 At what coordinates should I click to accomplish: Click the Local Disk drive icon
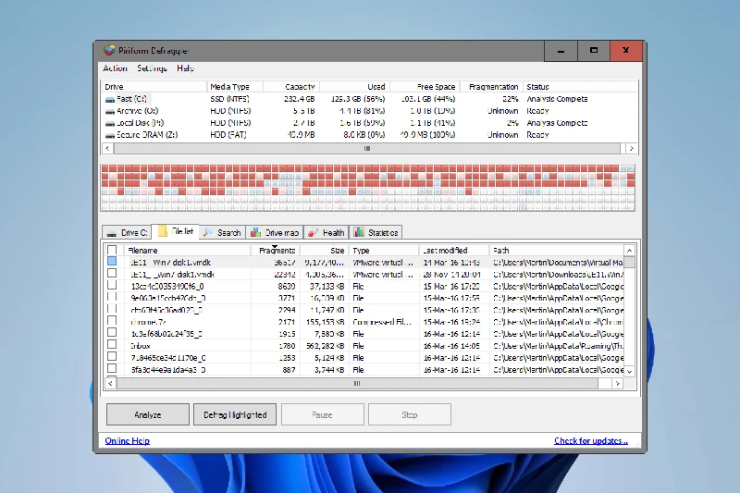tap(110, 123)
